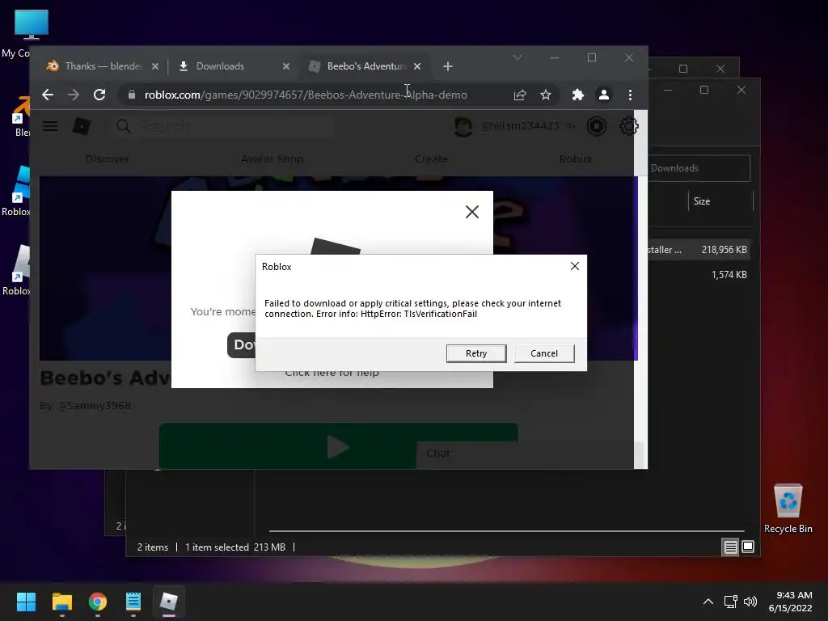
Task: Open the Robux menu item
Action: click(x=575, y=158)
